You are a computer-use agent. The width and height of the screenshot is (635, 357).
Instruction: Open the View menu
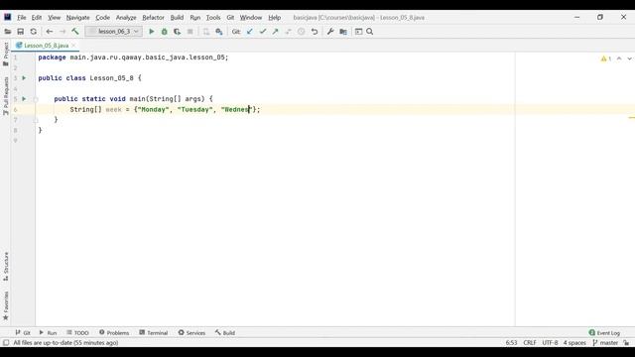(54, 18)
